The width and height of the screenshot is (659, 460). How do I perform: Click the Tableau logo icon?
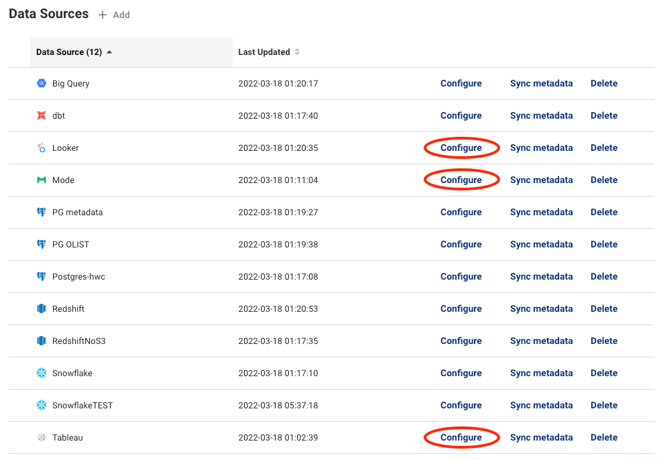(x=42, y=438)
